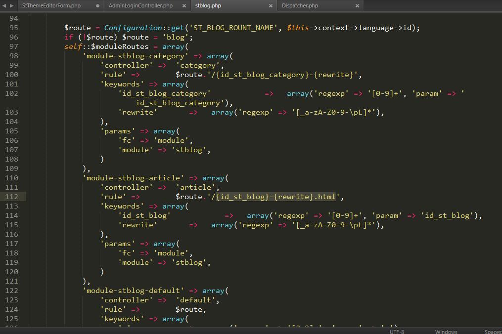Screen dimensions: 502x334
Task: Click highlighted {id_st_blog}-{rewrite}.html text
Action: tap(275, 197)
